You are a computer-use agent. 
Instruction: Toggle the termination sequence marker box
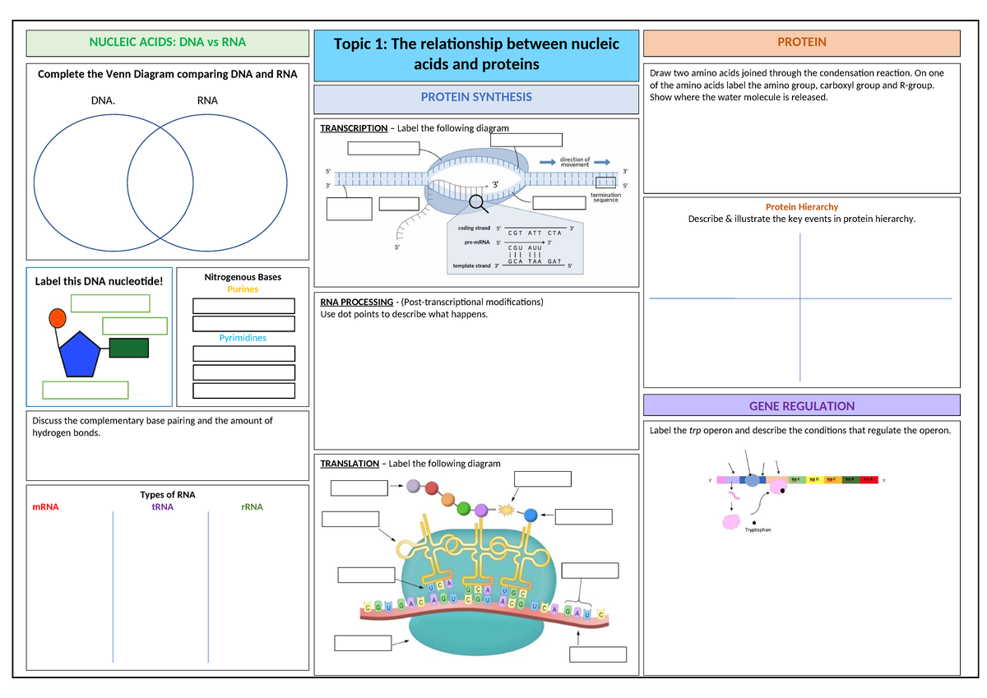pos(605,182)
